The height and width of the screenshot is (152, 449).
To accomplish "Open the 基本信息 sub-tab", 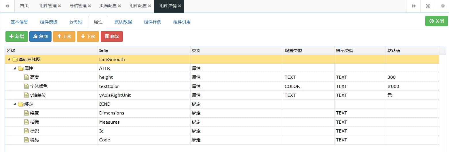I will [19, 22].
